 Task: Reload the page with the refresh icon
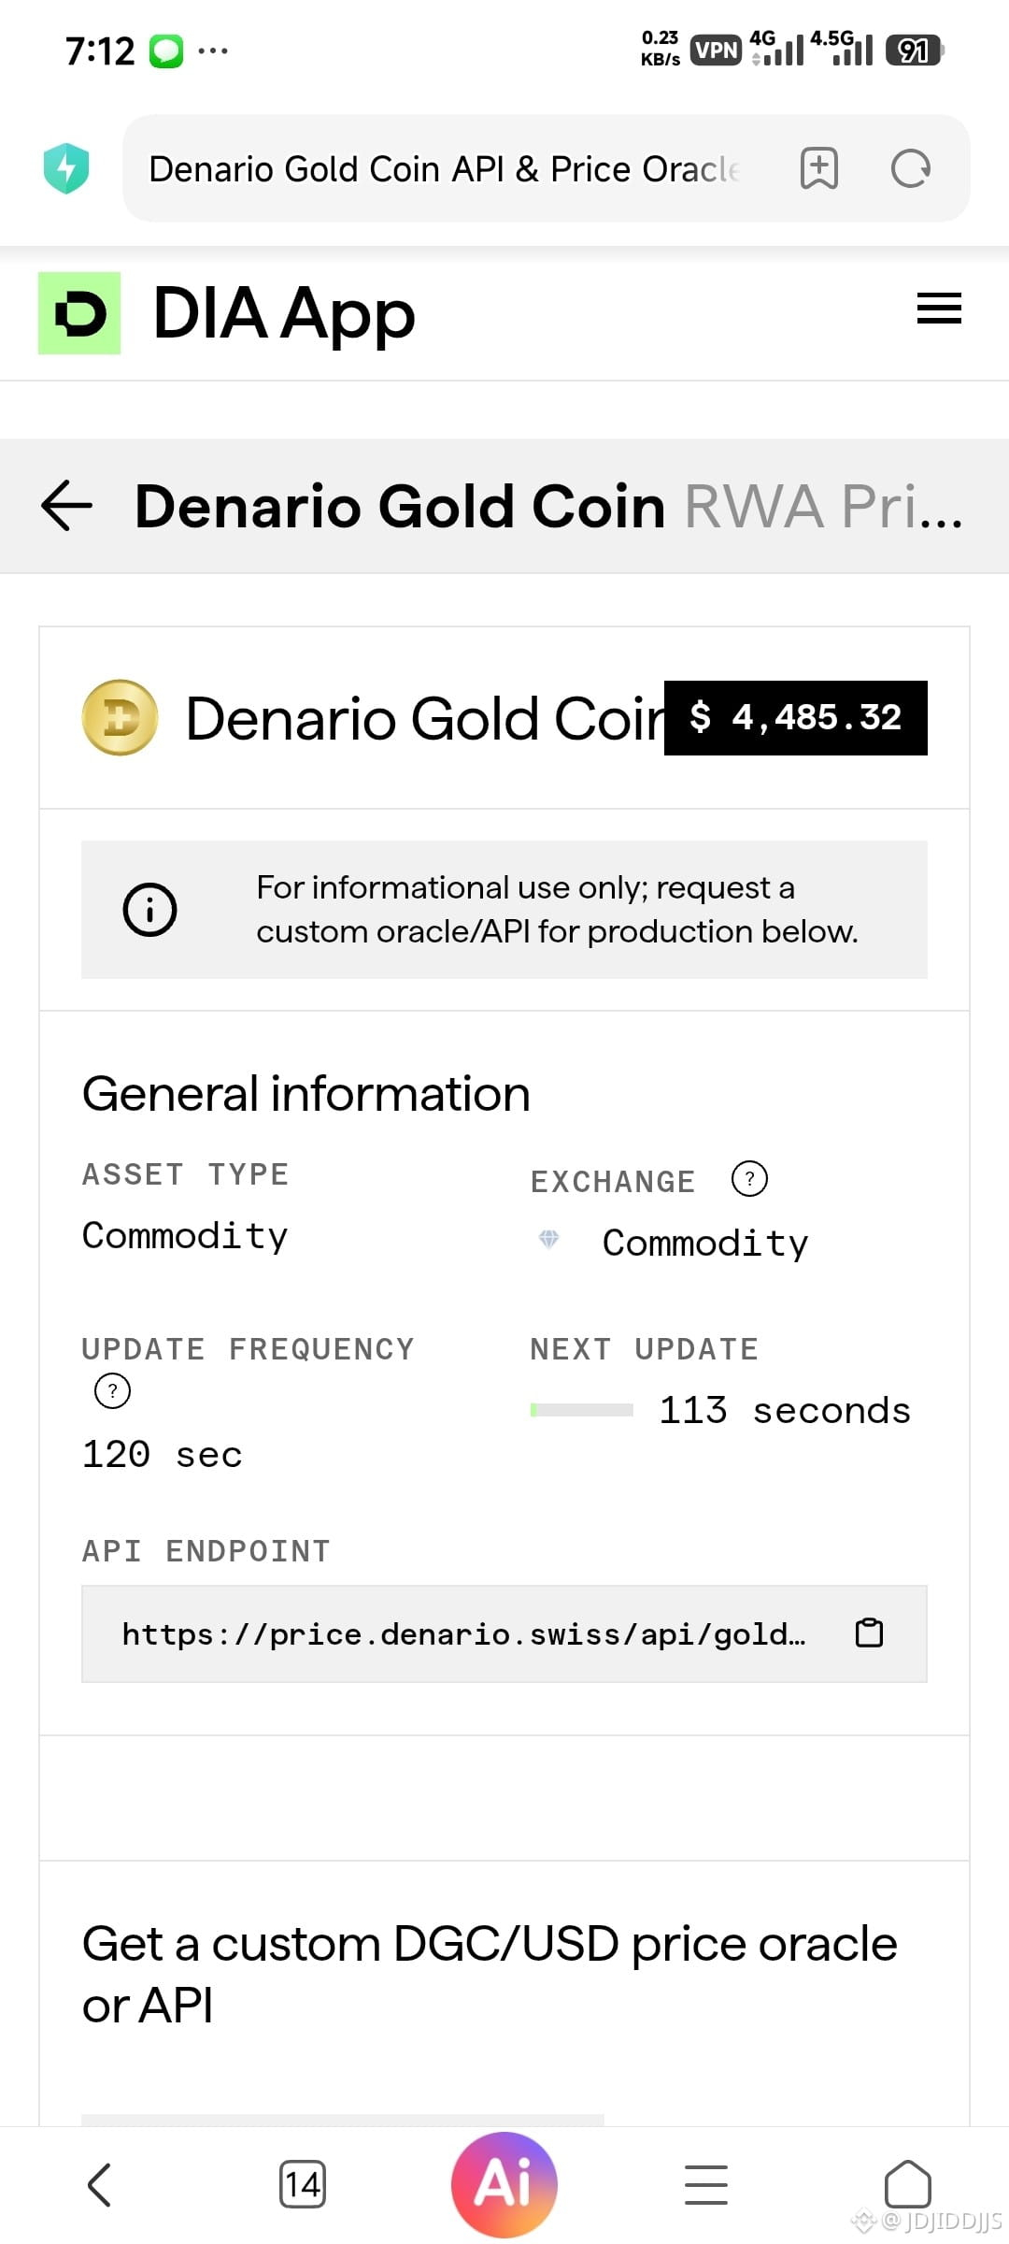[x=911, y=168]
